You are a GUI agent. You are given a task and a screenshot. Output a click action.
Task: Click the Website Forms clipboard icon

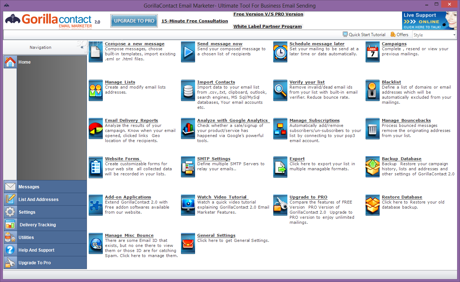point(96,167)
